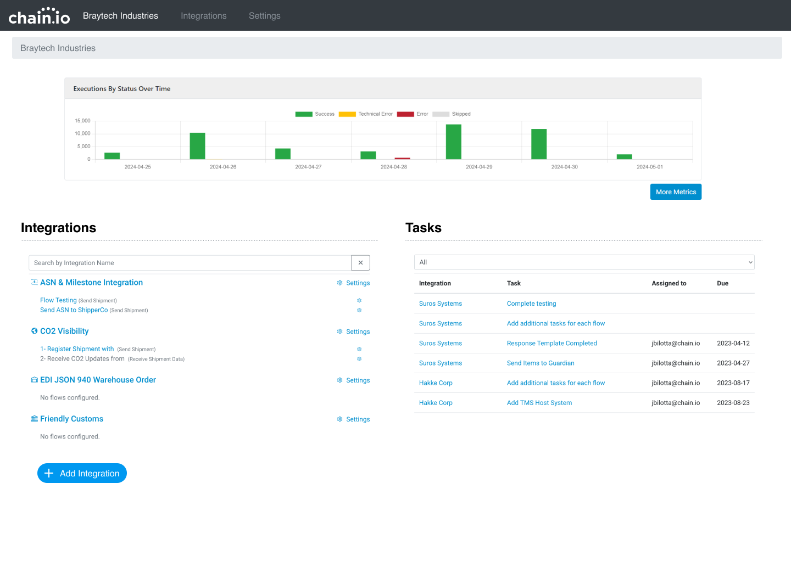This screenshot has height=562, width=791.
Task: Open Suros Systems for Complete testing task
Action: (x=441, y=304)
